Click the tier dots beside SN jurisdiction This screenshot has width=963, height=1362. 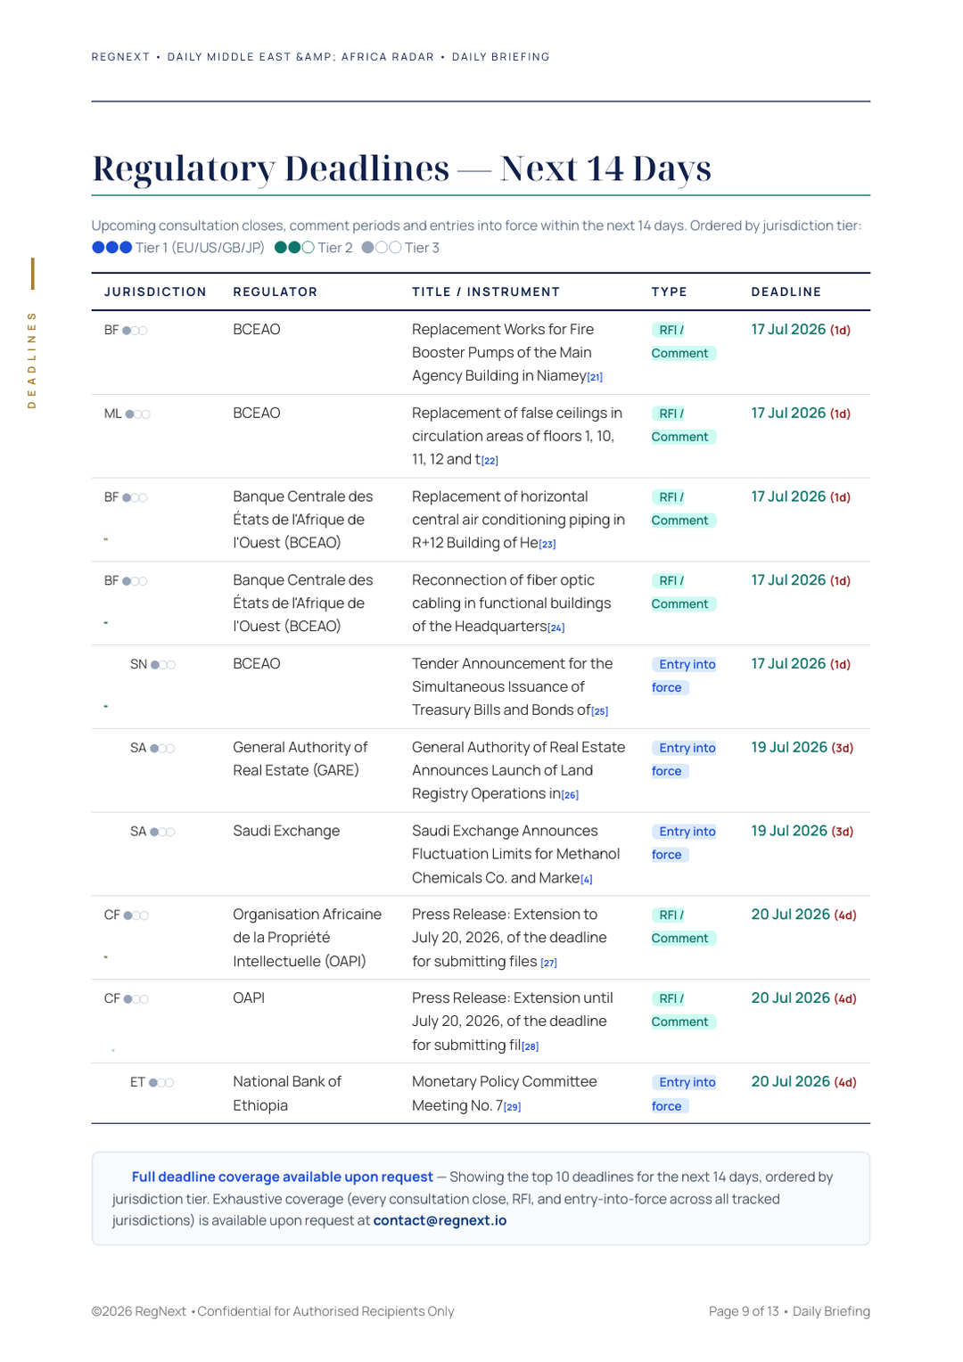tap(163, 665)
